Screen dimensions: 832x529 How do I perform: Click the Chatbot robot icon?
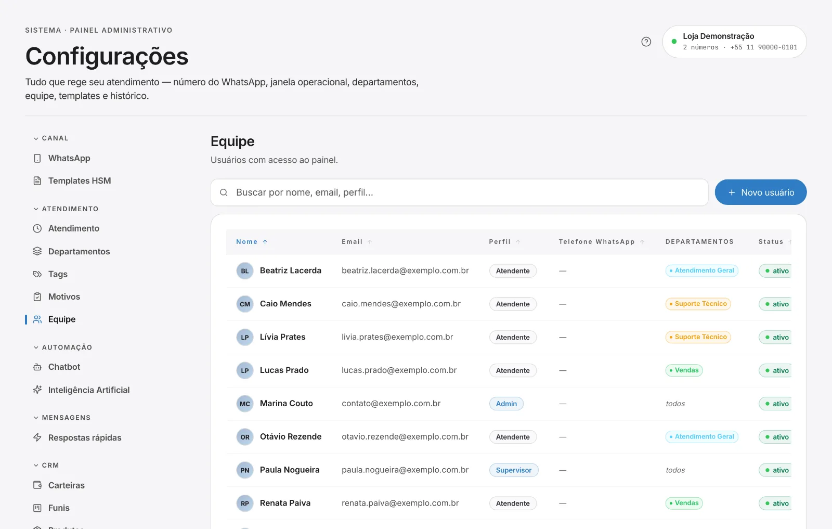37,367
